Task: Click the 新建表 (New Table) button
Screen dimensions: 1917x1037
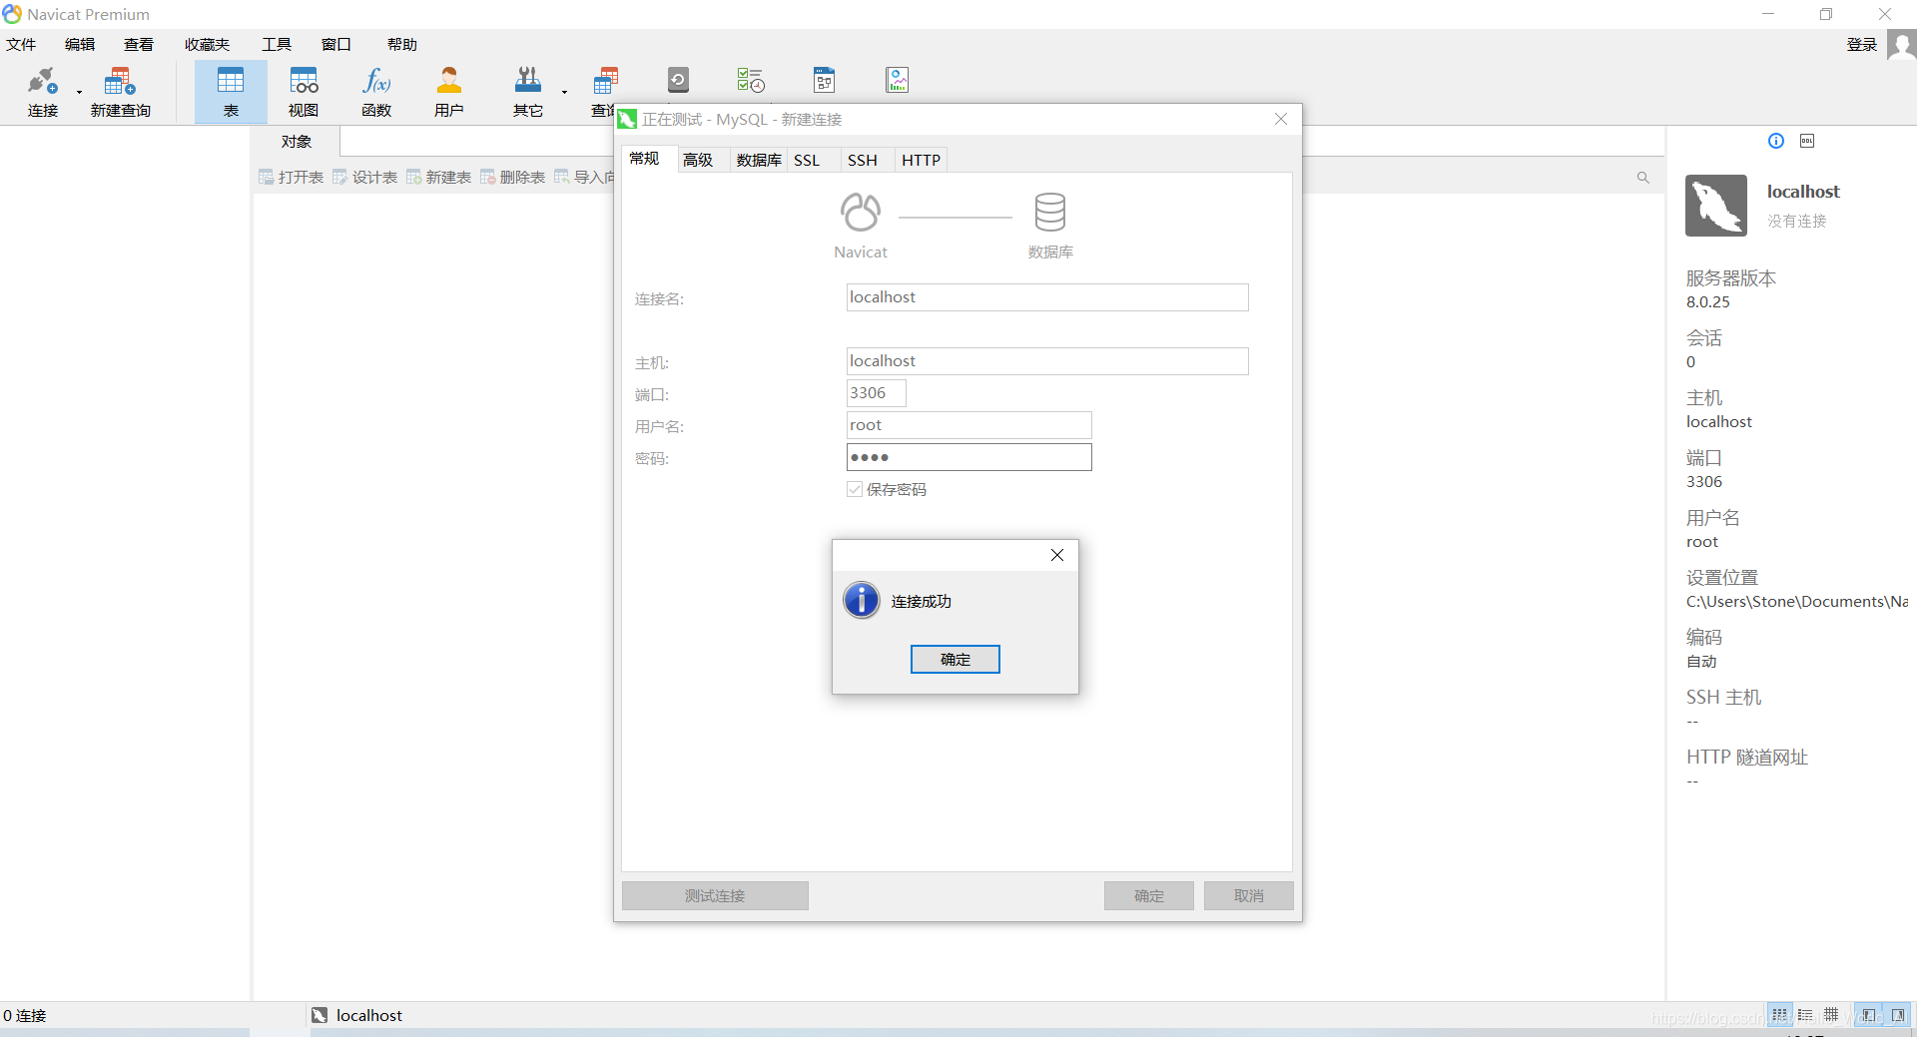Action: tap(439, 177)
